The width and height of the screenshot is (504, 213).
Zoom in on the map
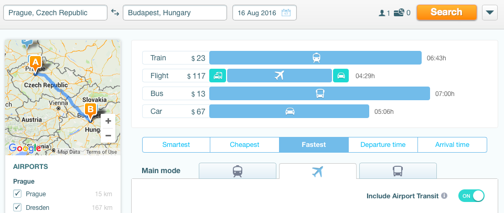(109, 121)
